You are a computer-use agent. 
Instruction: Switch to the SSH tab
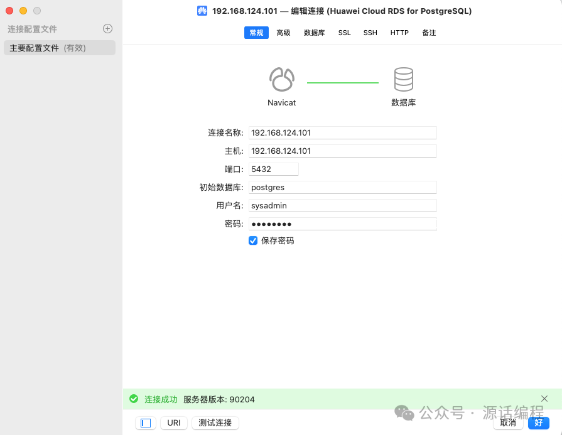tap(370, 33)
